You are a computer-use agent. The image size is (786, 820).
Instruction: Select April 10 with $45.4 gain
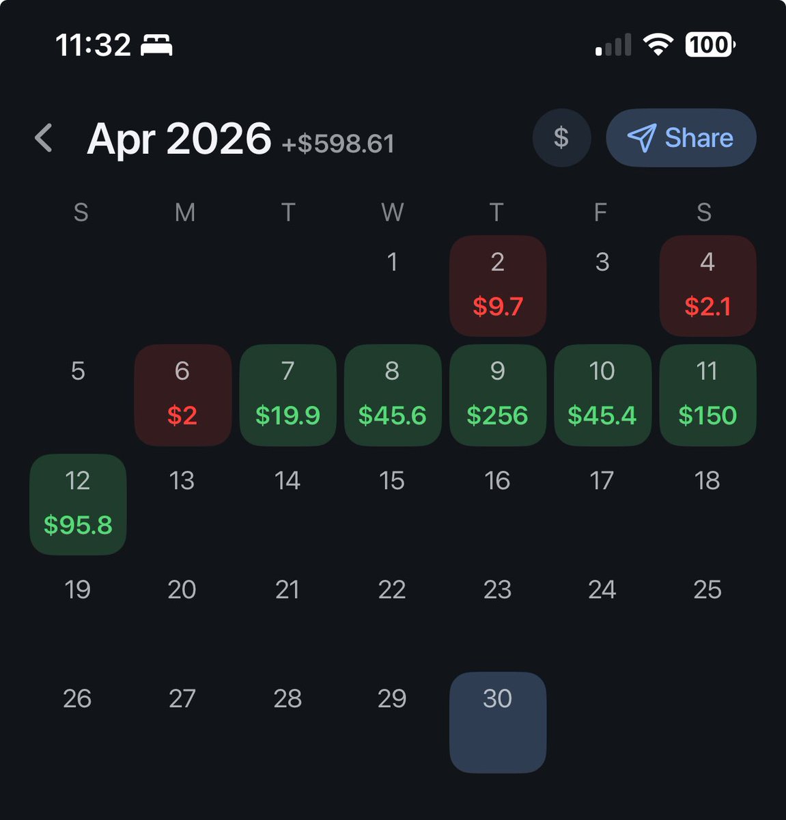coord(602,395)
